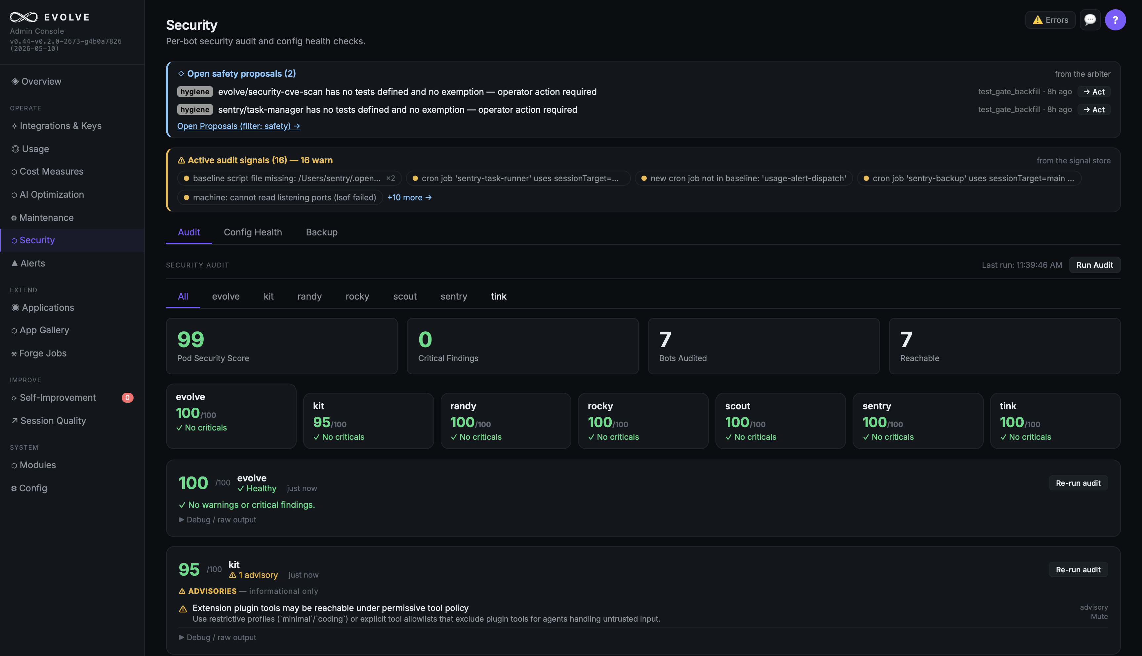Open Maintenance page

click(x=72, y=218)
